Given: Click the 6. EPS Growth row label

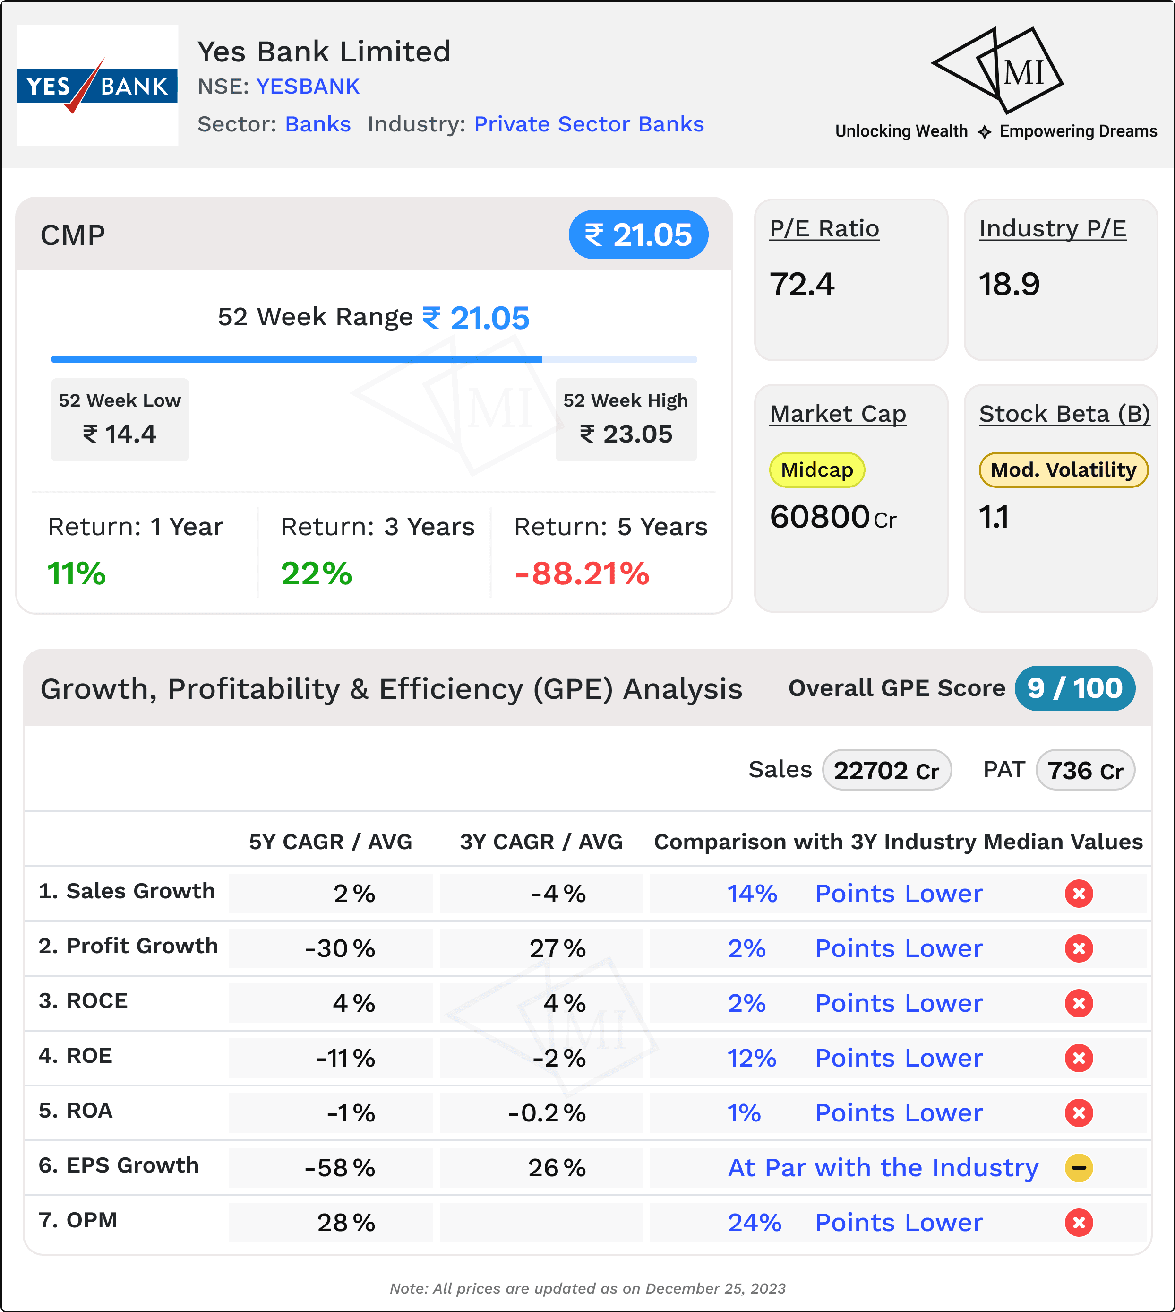Looking at the screenshot, I should [x=119, y=1165].
